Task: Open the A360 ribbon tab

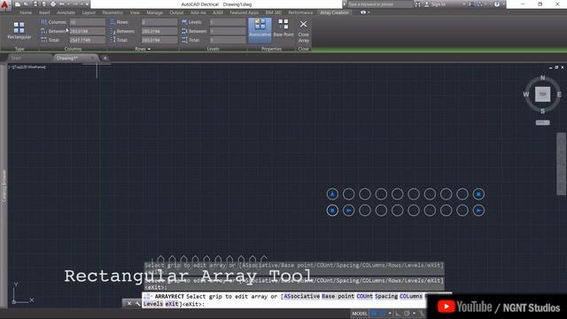Action: pyautogui.click(x=218, y=12)
